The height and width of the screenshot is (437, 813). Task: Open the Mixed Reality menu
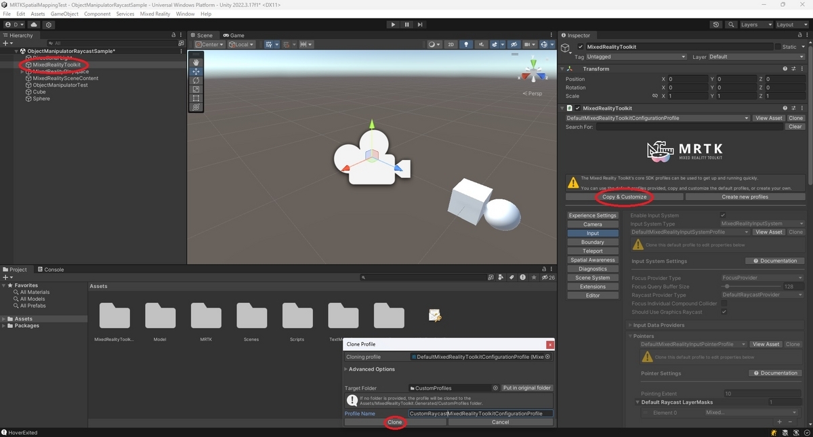click(155, 14)
